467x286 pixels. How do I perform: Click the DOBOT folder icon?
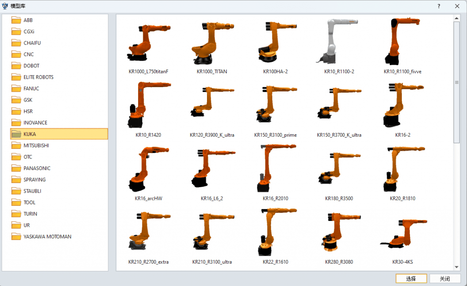(x=16, y=66)
